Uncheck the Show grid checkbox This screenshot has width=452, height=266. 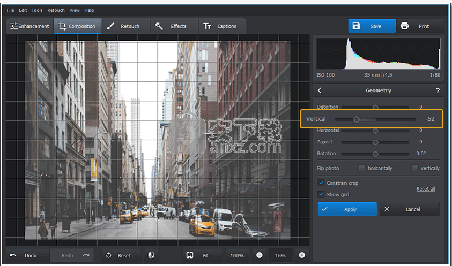[321, 195]
